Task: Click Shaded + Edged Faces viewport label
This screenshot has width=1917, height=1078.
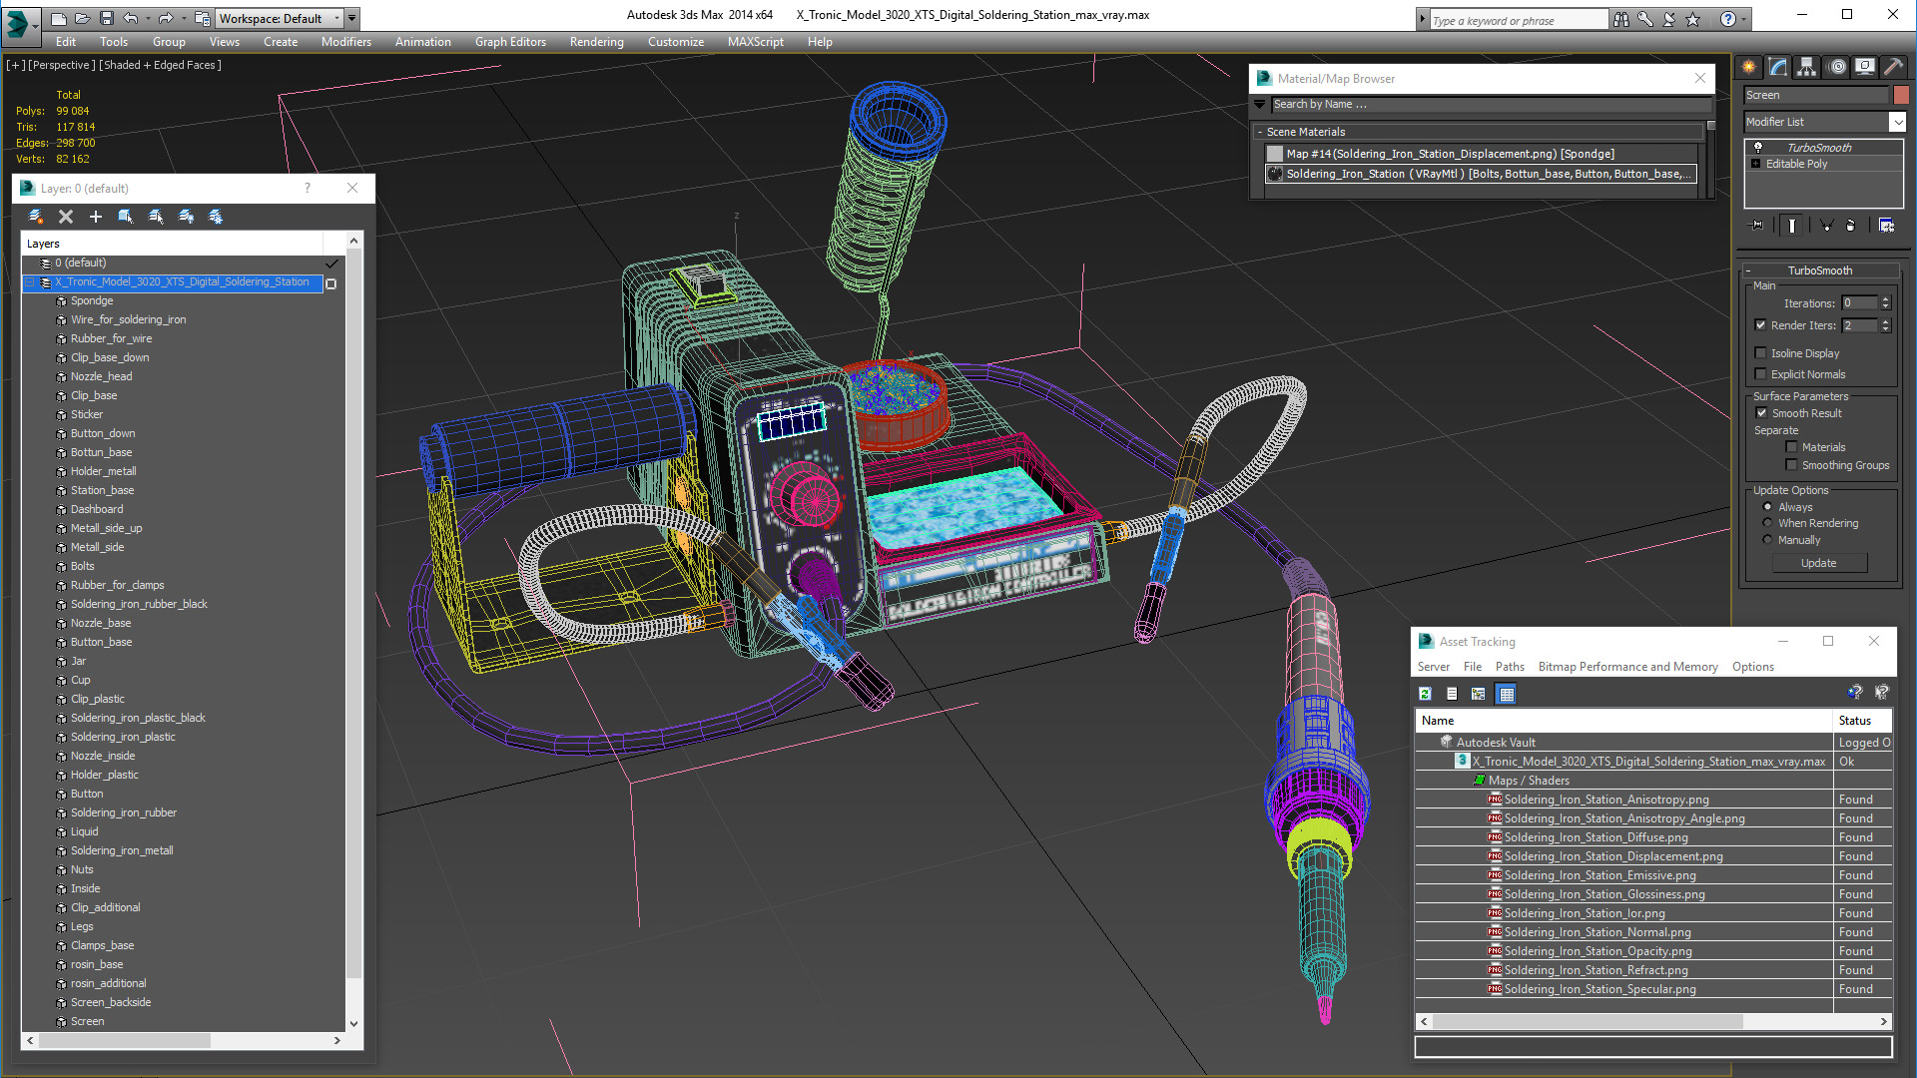Action: (160, 65)
